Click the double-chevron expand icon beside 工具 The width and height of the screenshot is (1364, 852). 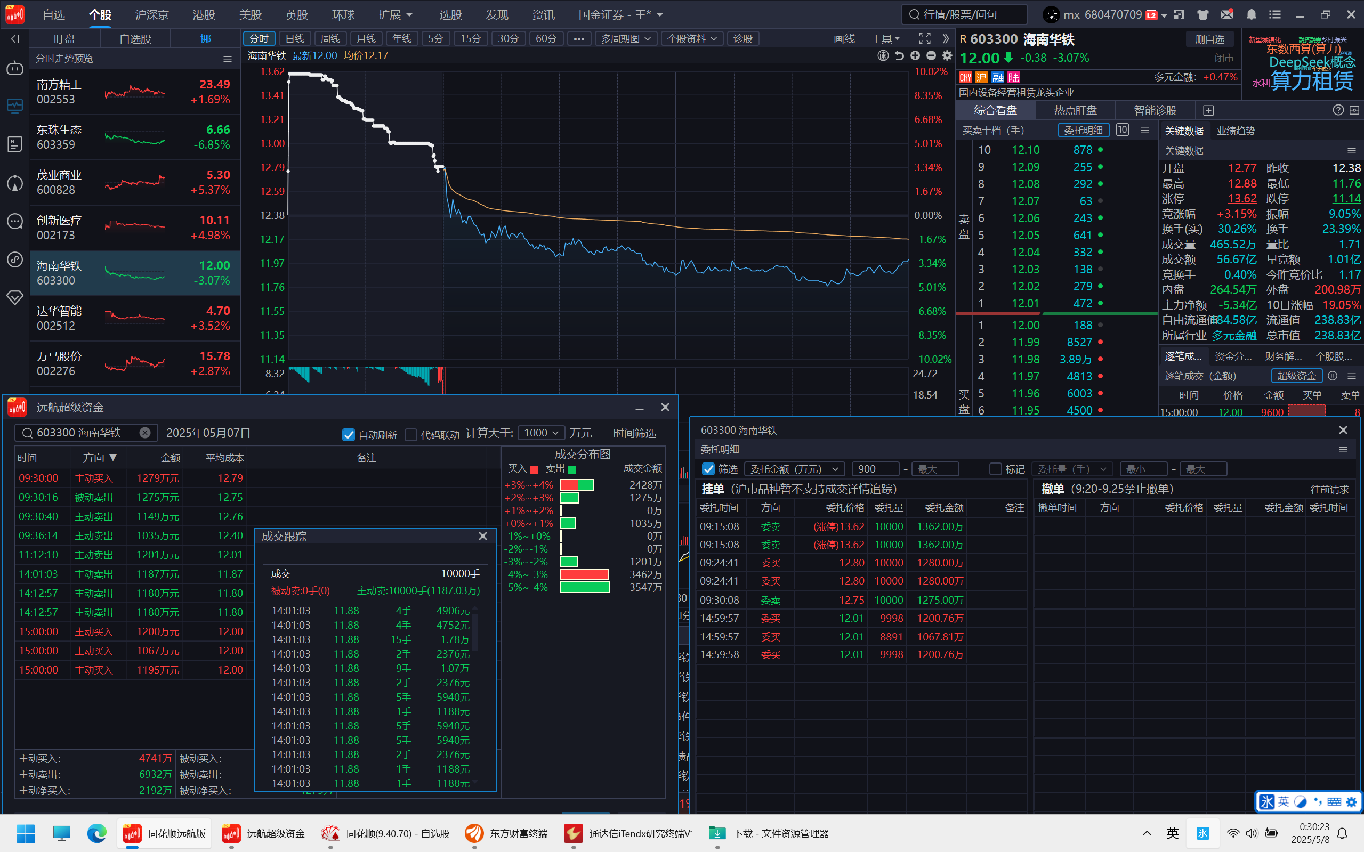946,38
